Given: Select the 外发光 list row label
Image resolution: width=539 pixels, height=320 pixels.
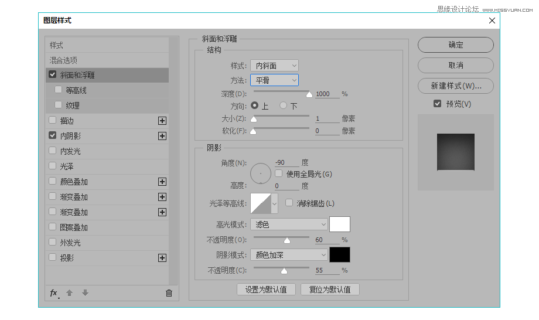Looking at the screenshot, I should pyautogui.click(x=70, y=242).
